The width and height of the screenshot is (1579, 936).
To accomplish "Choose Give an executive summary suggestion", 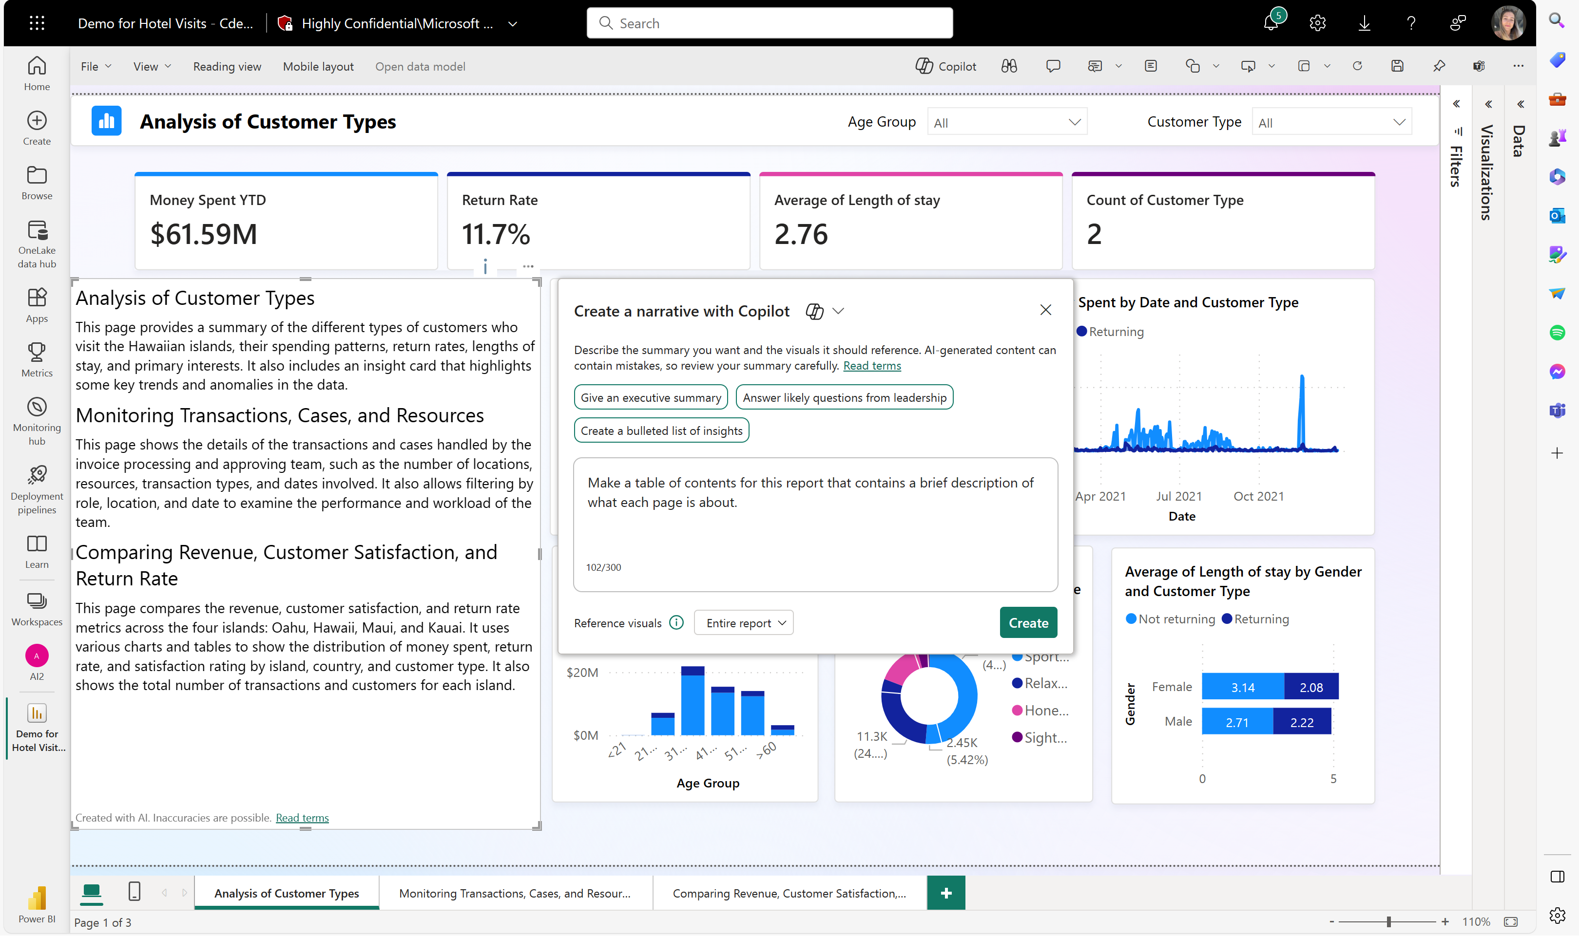I will (651, 397).
